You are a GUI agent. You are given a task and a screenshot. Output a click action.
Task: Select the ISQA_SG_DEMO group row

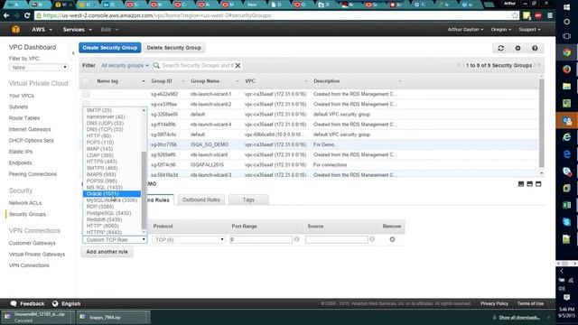[309, 144]
